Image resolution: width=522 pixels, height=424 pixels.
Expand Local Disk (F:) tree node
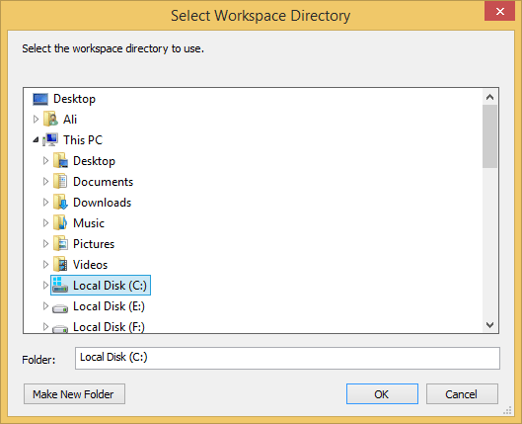click(45, 327)
